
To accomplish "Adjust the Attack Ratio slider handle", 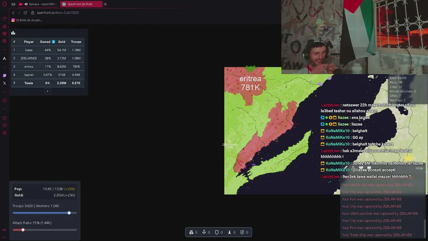I will [23, 230].
